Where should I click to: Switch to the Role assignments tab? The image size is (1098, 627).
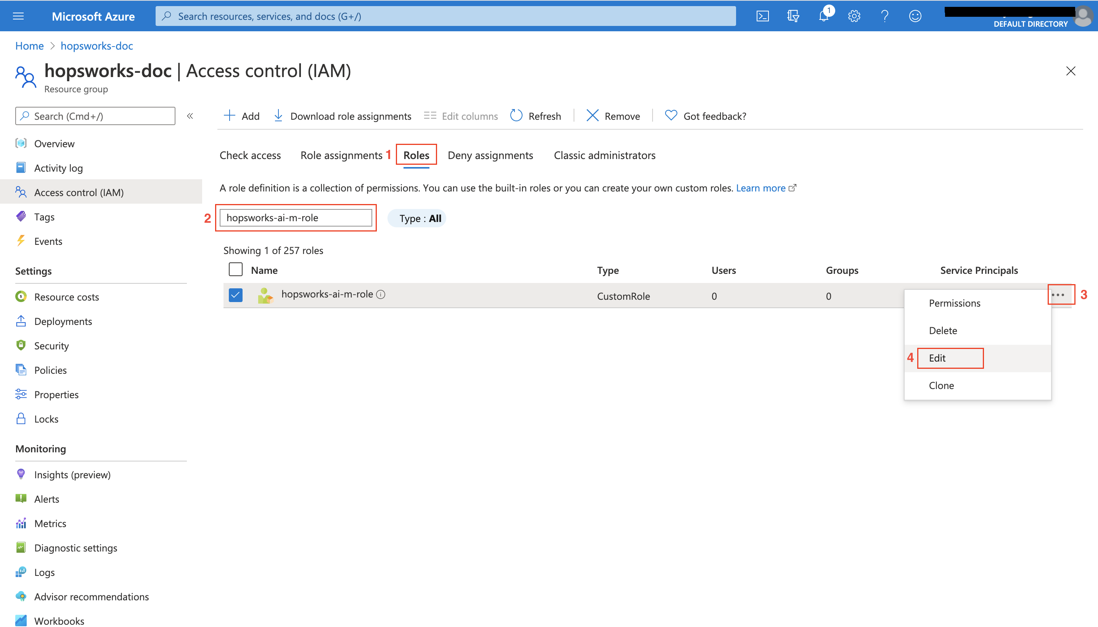(x=341, y=155)
